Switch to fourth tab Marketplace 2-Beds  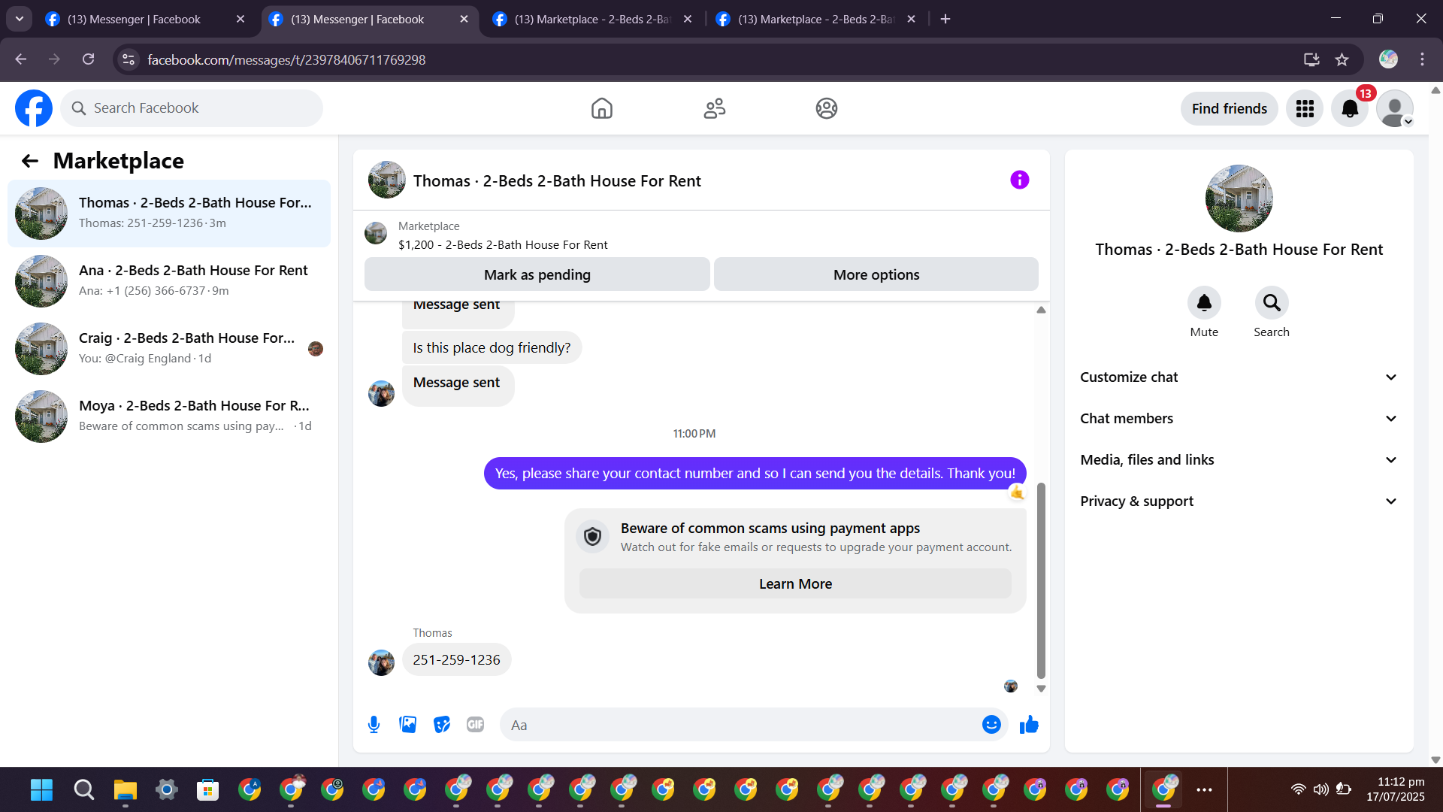tap(817, 20)
